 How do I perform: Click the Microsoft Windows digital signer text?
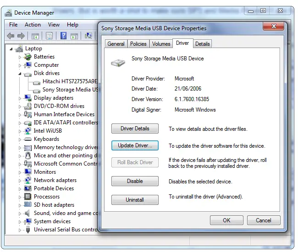195,110
